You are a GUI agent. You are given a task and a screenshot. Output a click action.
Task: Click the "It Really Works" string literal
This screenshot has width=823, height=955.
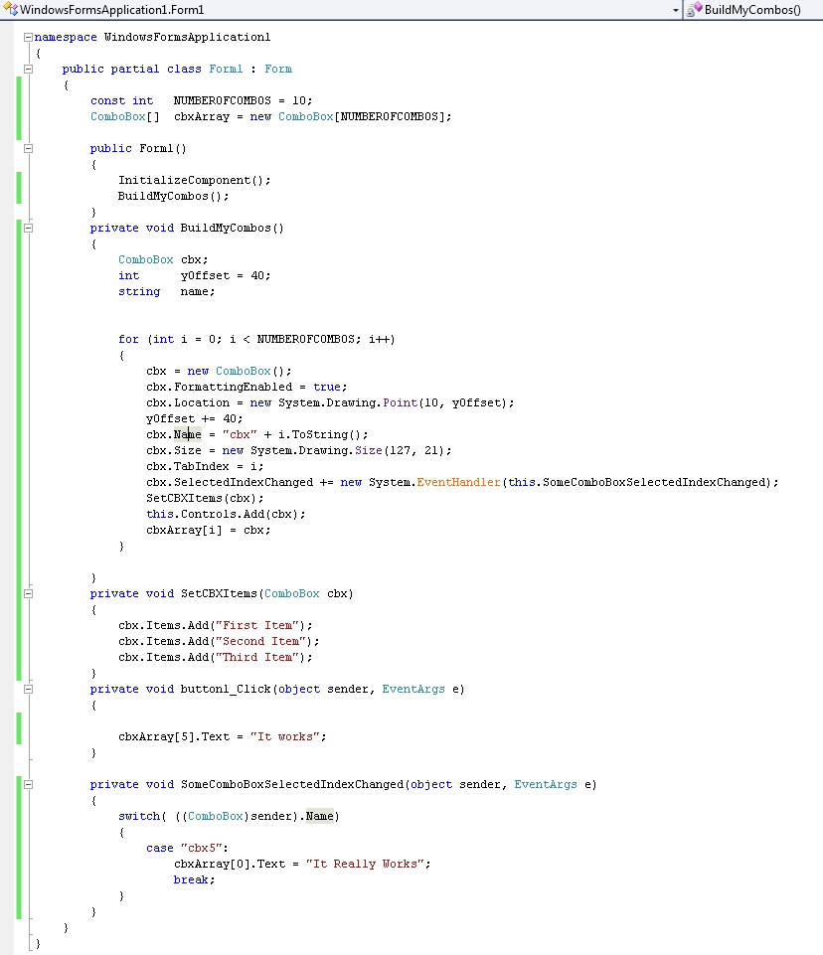point(367,864)
